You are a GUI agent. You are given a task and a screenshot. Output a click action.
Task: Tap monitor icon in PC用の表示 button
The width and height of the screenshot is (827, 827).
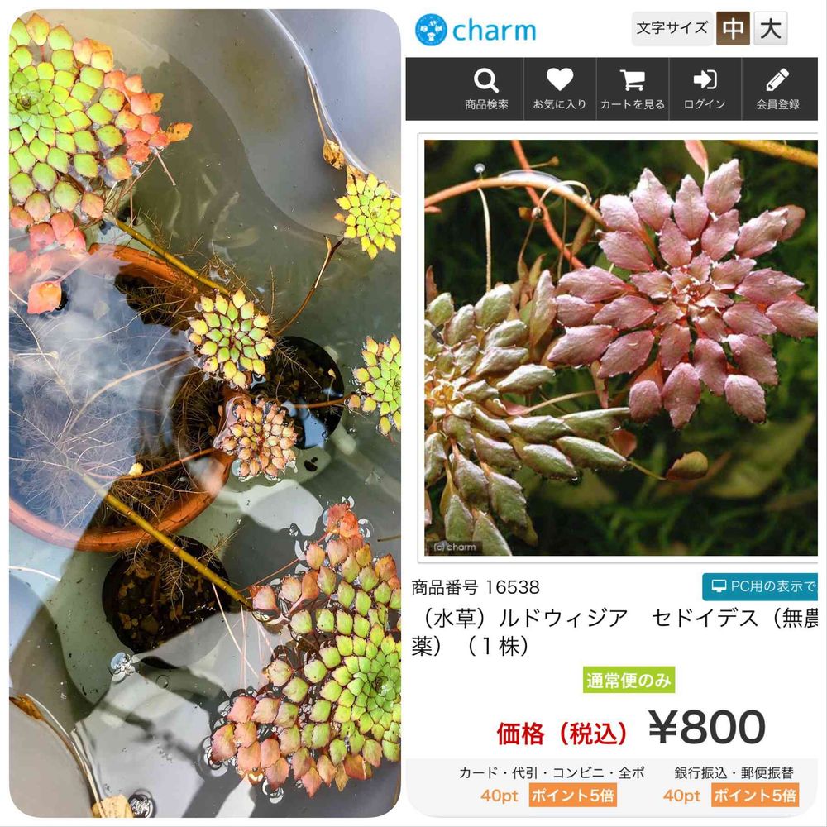point(719,586)
